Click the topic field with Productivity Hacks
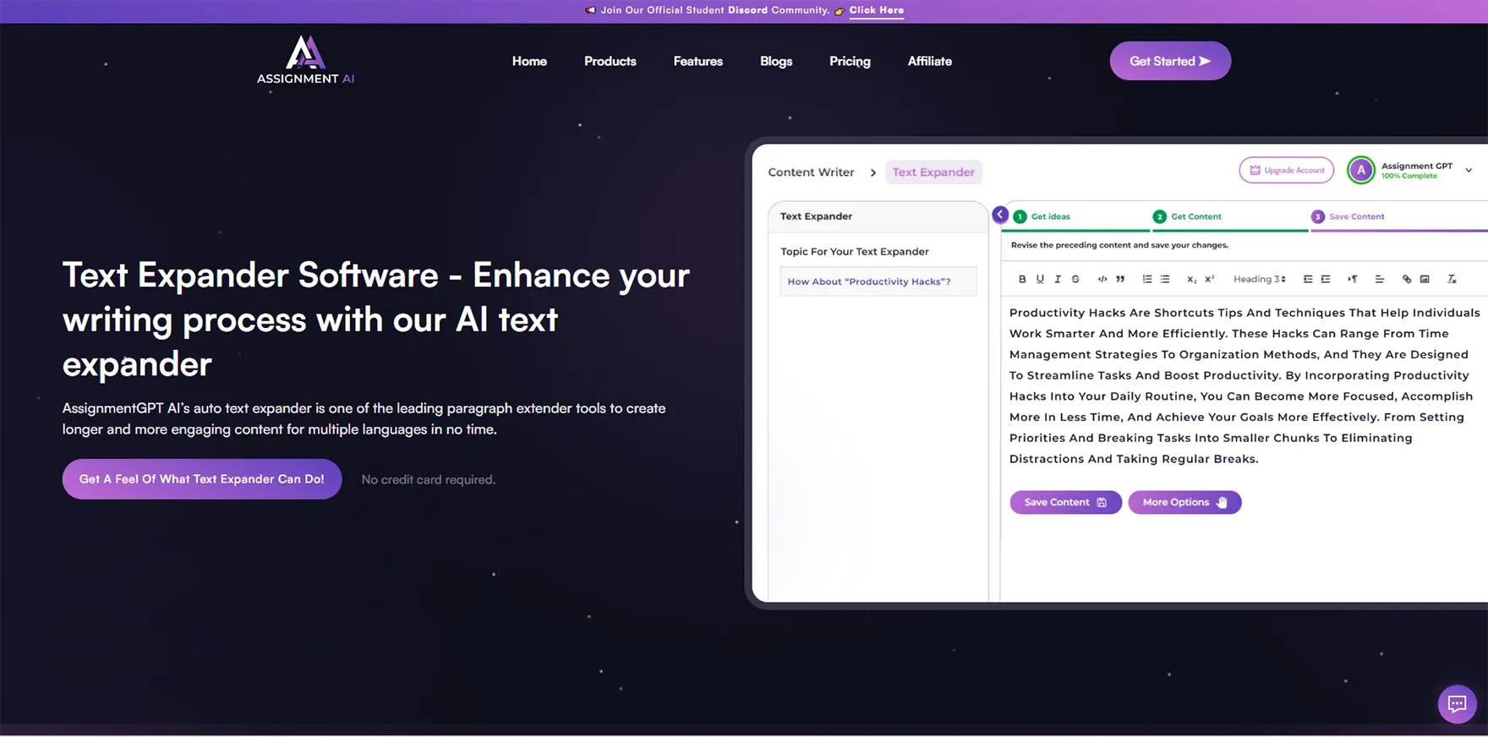Screen dimensions: 1488x737 [x=878, y=281]
